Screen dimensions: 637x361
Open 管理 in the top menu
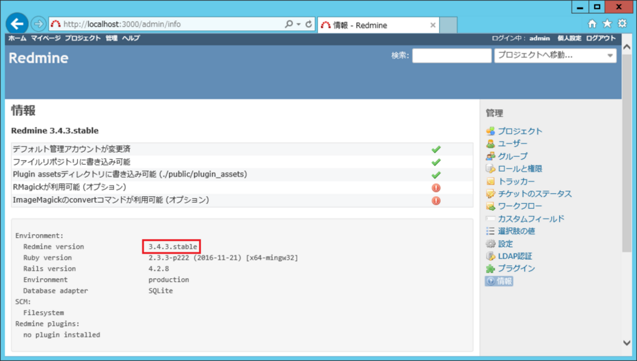click(112, 38)
